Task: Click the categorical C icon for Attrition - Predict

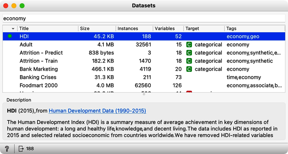Action: coord(189,53)
